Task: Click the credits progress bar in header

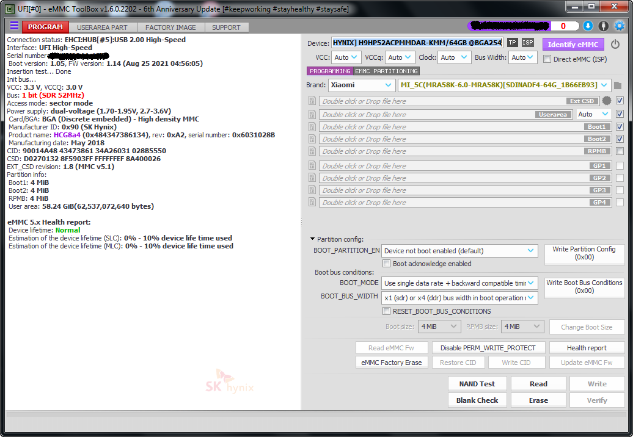Action: click(x=523, y=26)
